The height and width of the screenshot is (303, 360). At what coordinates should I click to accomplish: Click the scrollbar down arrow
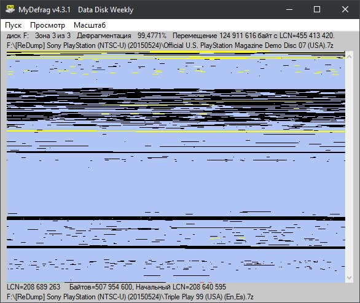[349, 278]
